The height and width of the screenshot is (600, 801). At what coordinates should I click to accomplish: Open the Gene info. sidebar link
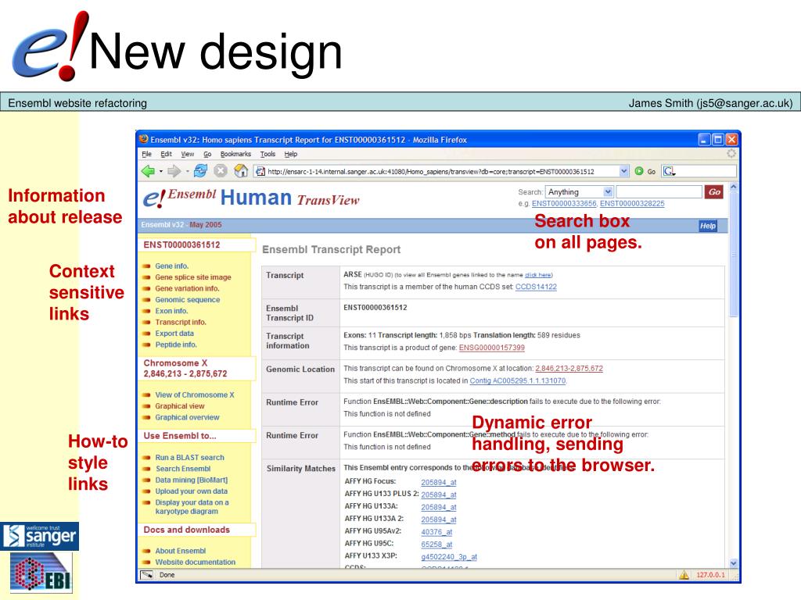click(171, 266)
